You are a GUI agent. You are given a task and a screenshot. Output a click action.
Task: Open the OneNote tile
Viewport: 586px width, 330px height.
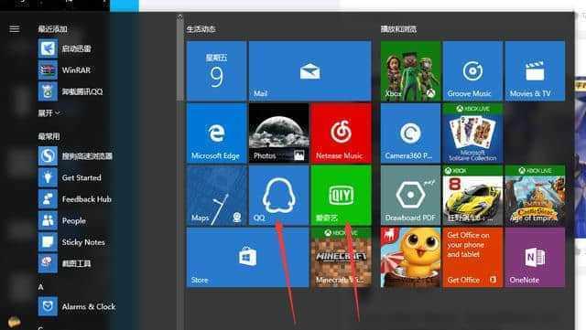coord(535,258)
